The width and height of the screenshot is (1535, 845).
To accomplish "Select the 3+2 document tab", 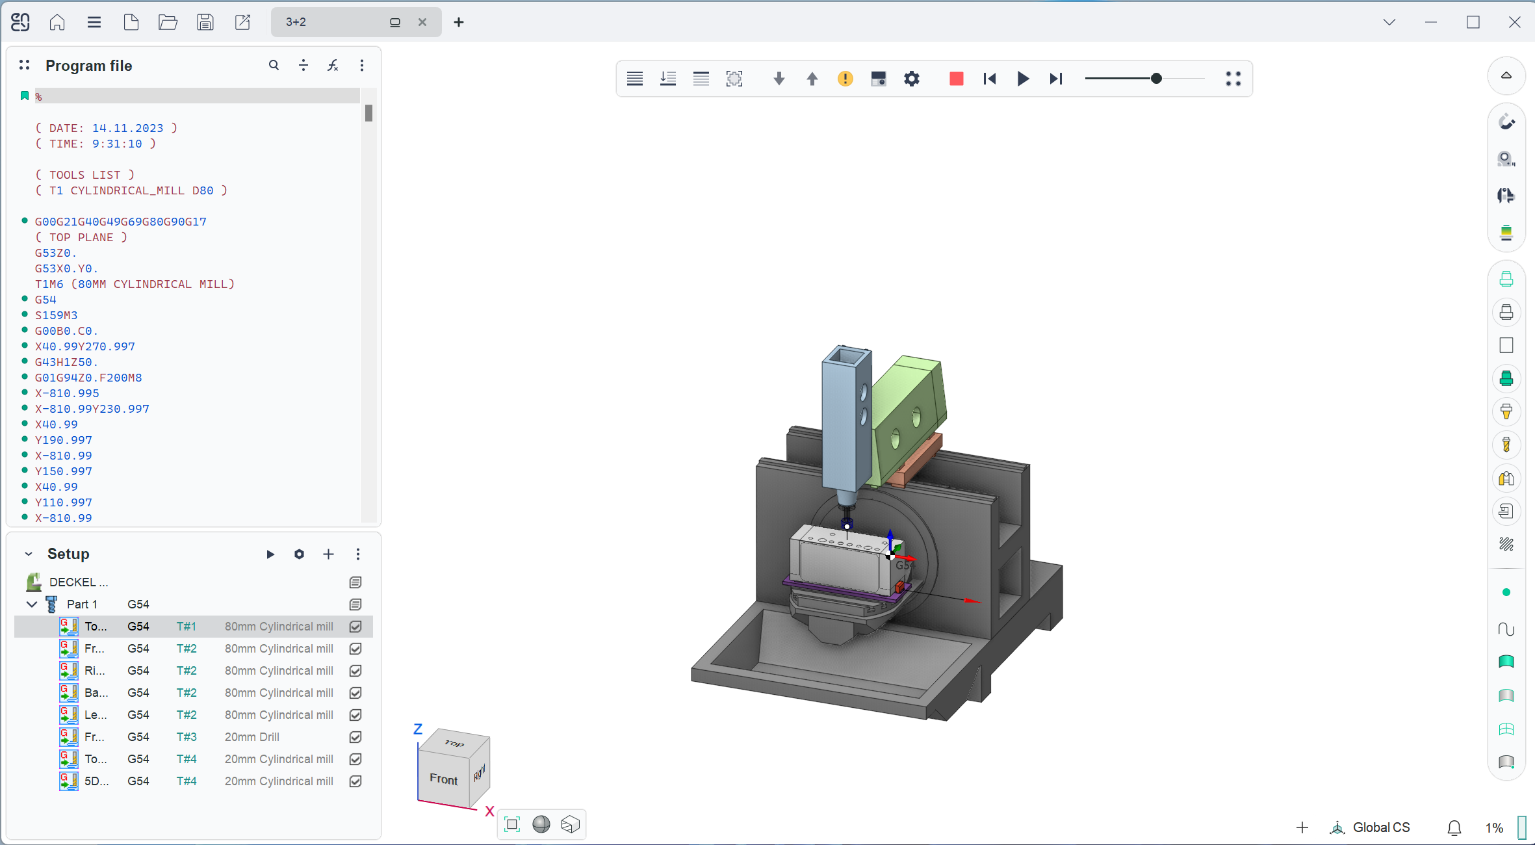I will [331, 22].
